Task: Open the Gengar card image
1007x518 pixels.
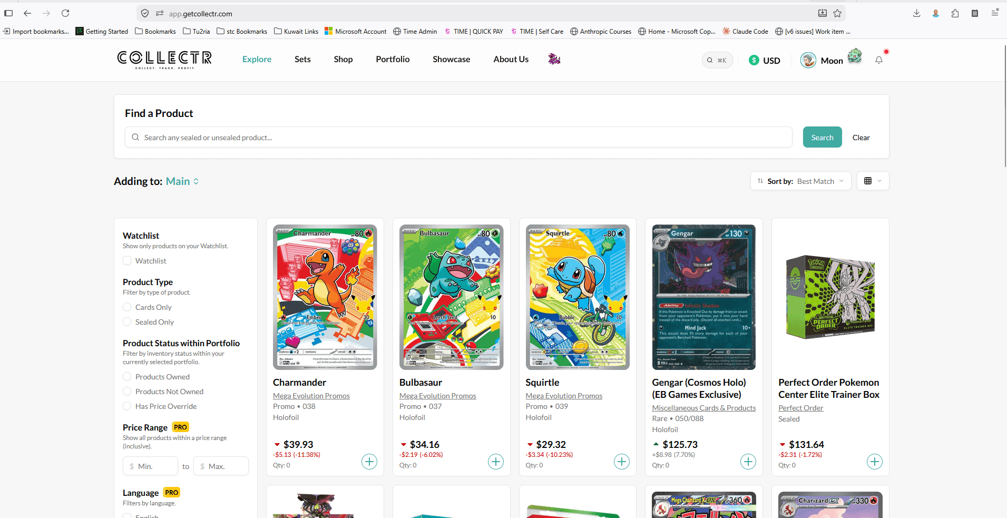Action: pyautogui.click(x=704, y=297)
